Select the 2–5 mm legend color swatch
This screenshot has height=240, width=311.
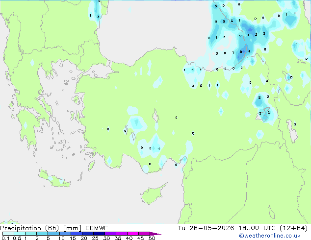coord(42,234)
